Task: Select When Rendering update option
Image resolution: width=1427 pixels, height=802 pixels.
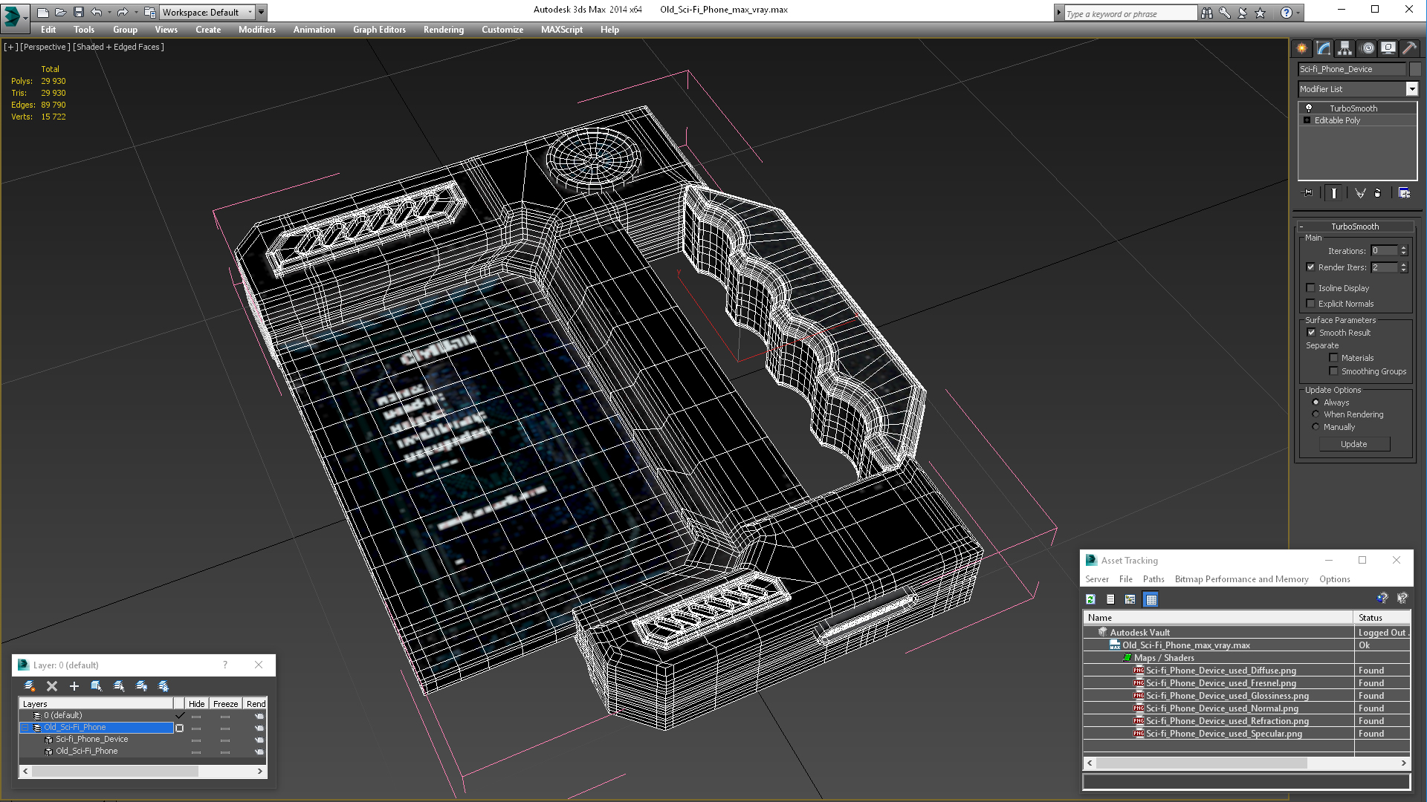Action: tap(1316, 414)
